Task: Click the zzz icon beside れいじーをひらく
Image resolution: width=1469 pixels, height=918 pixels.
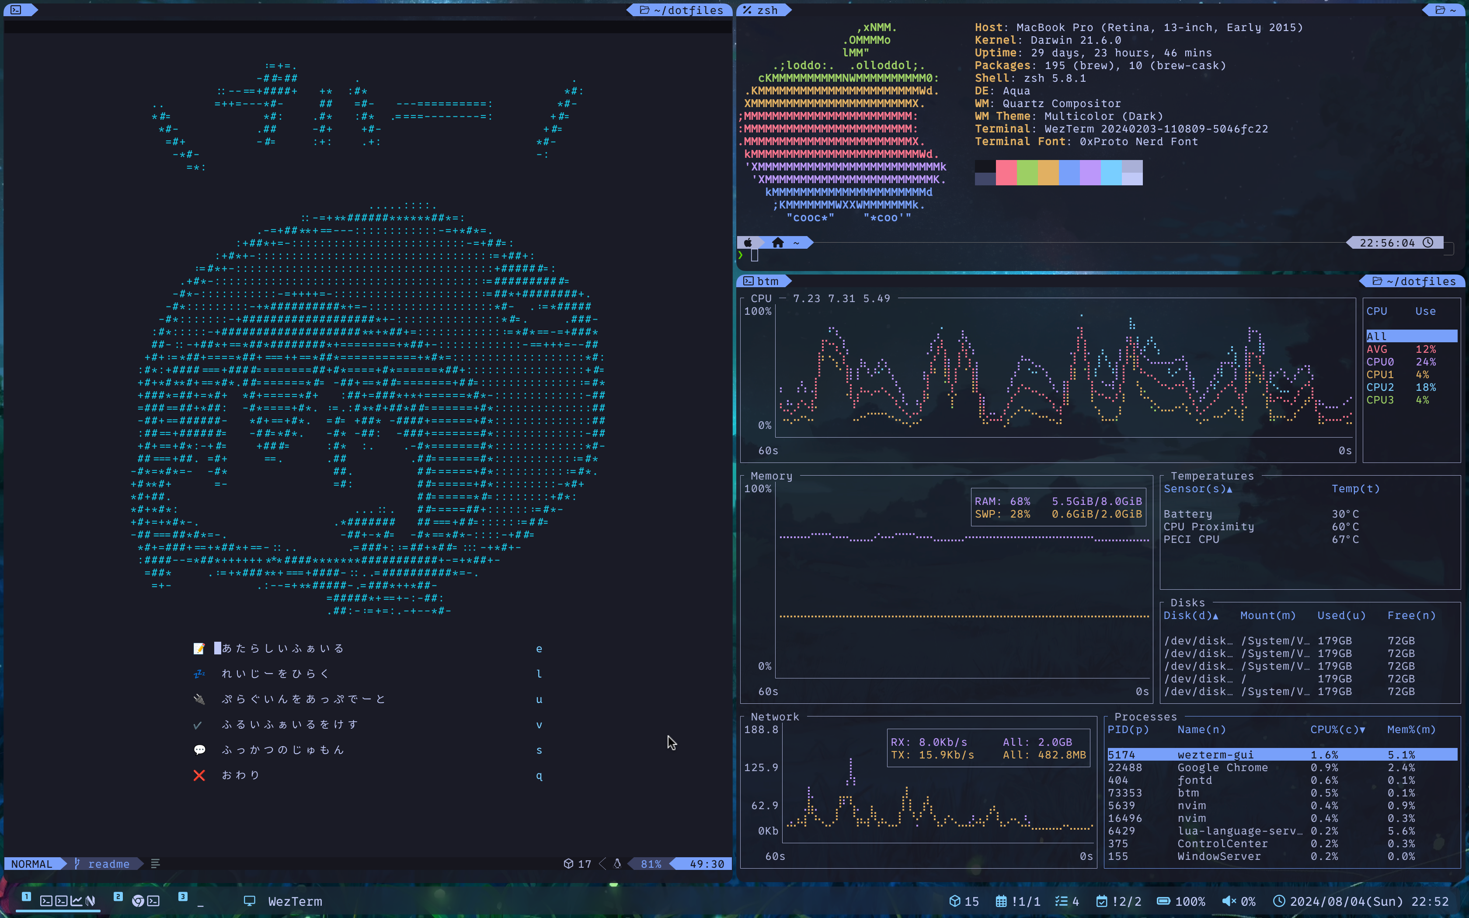Action: (199, 674)
